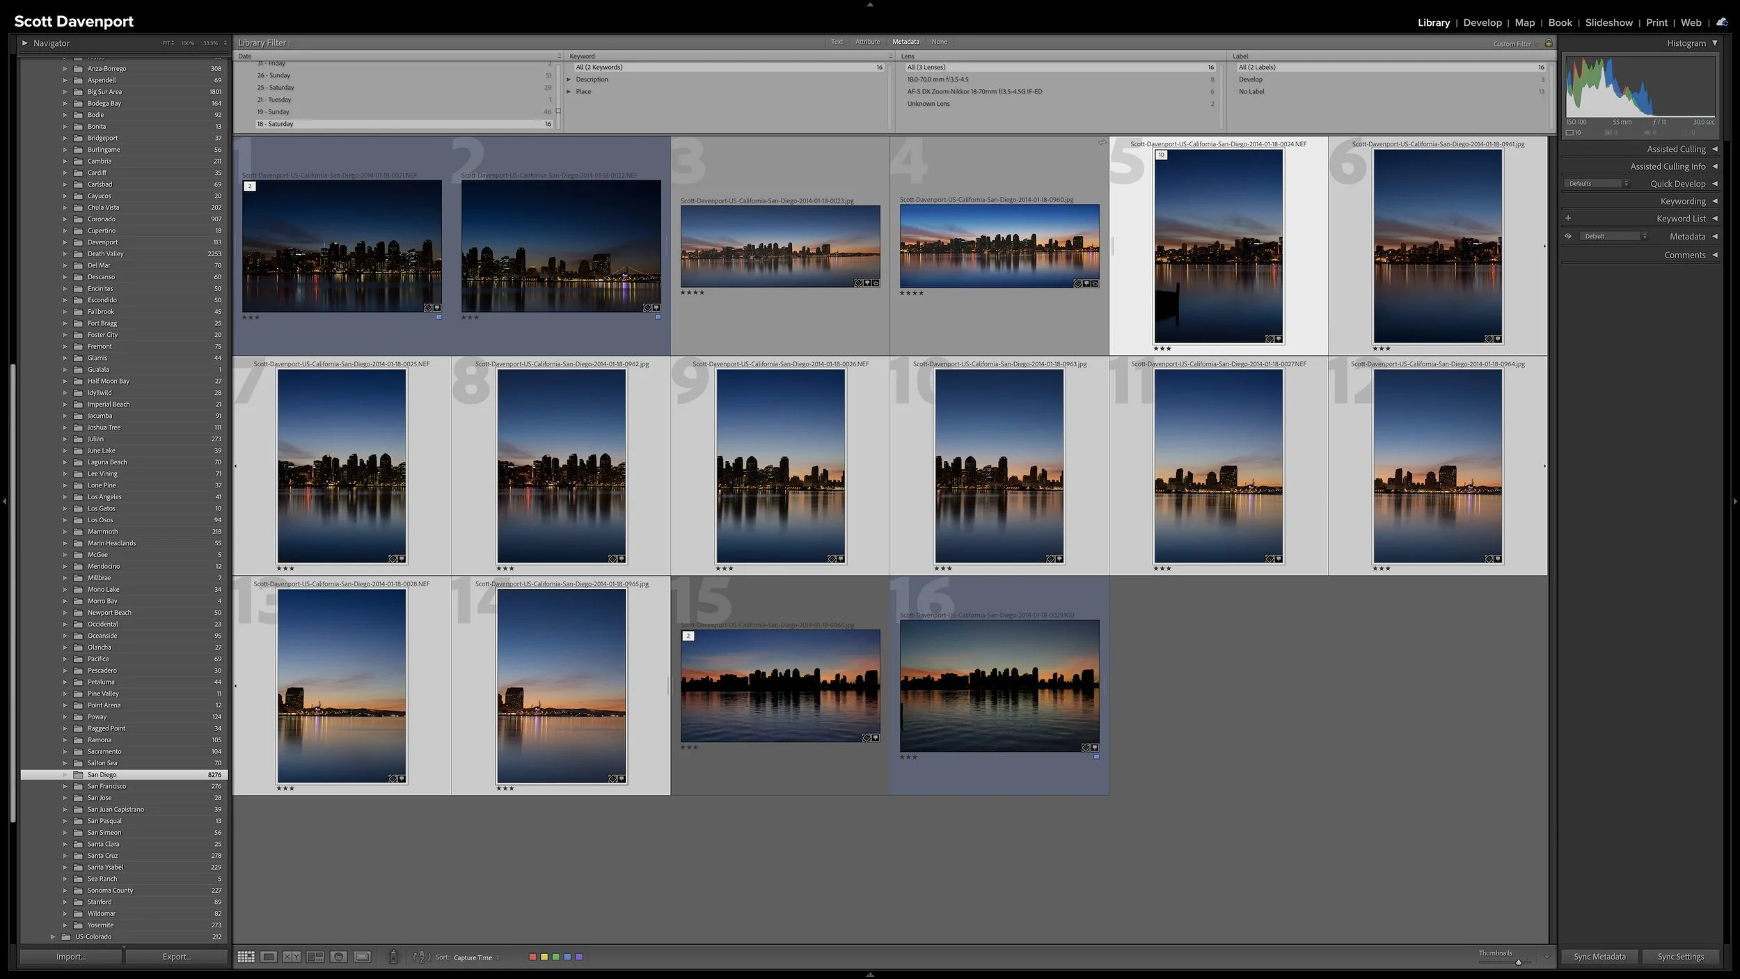The image size is (1740, 979).
Task: Click the stack badge "10" on photo 0024.NEF
Action: click(1161, 155)
